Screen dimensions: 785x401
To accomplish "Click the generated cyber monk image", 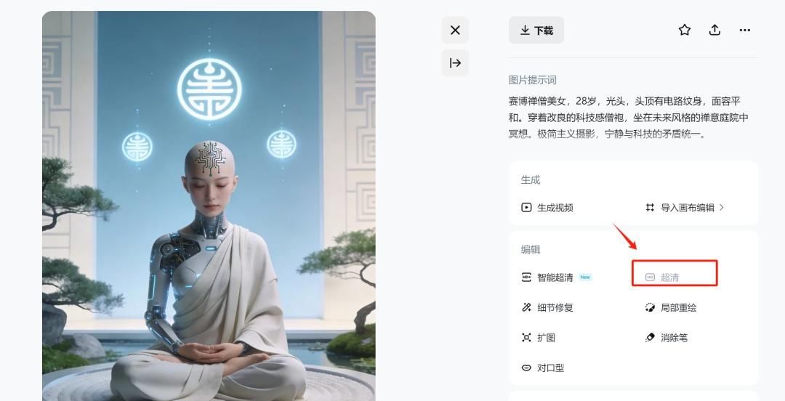I will [209, 206].
